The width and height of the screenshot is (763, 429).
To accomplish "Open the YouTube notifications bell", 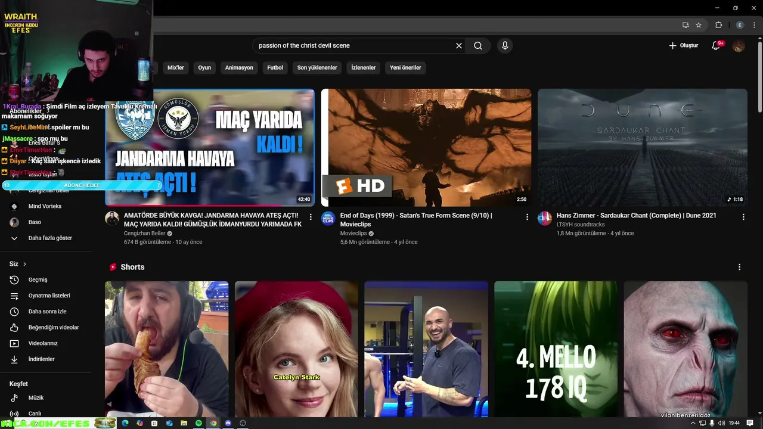I will 716,45.
